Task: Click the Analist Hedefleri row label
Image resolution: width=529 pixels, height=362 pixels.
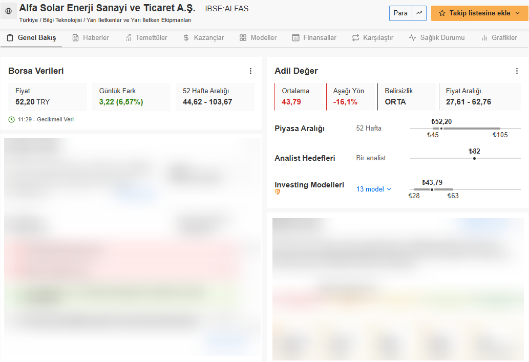Action: tap(305, 158)
